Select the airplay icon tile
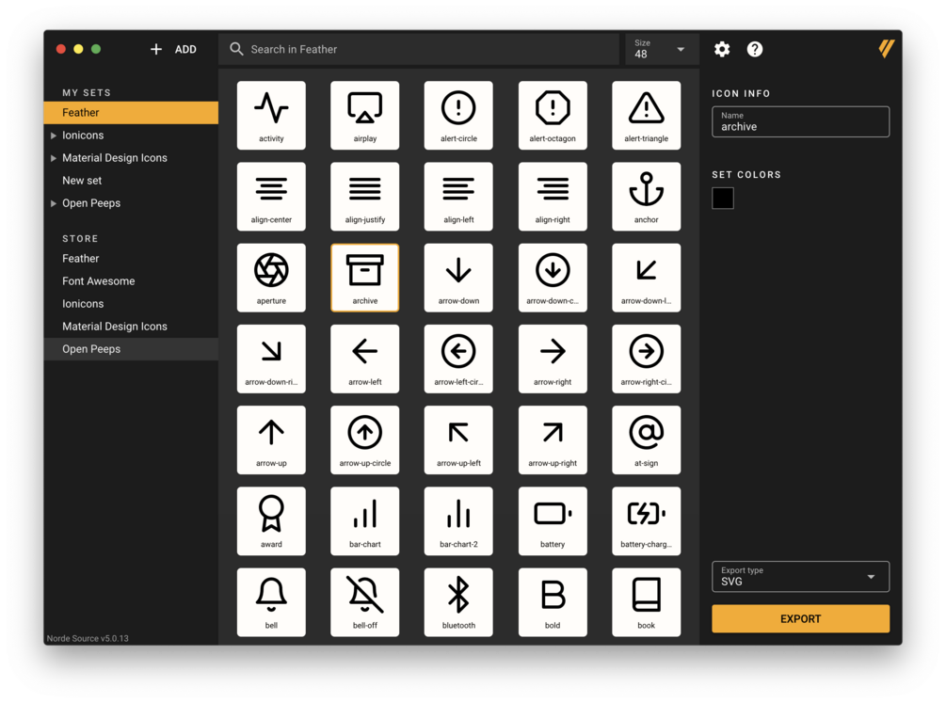Viewport: 946px width, 703px height. click(365, 115)
